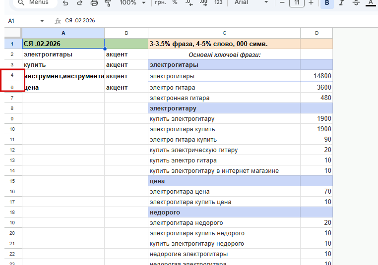Viewport: 378px width, 265px height.
Task: Expand the Name box A1 dropdown
Action: [x=42, y=21]
